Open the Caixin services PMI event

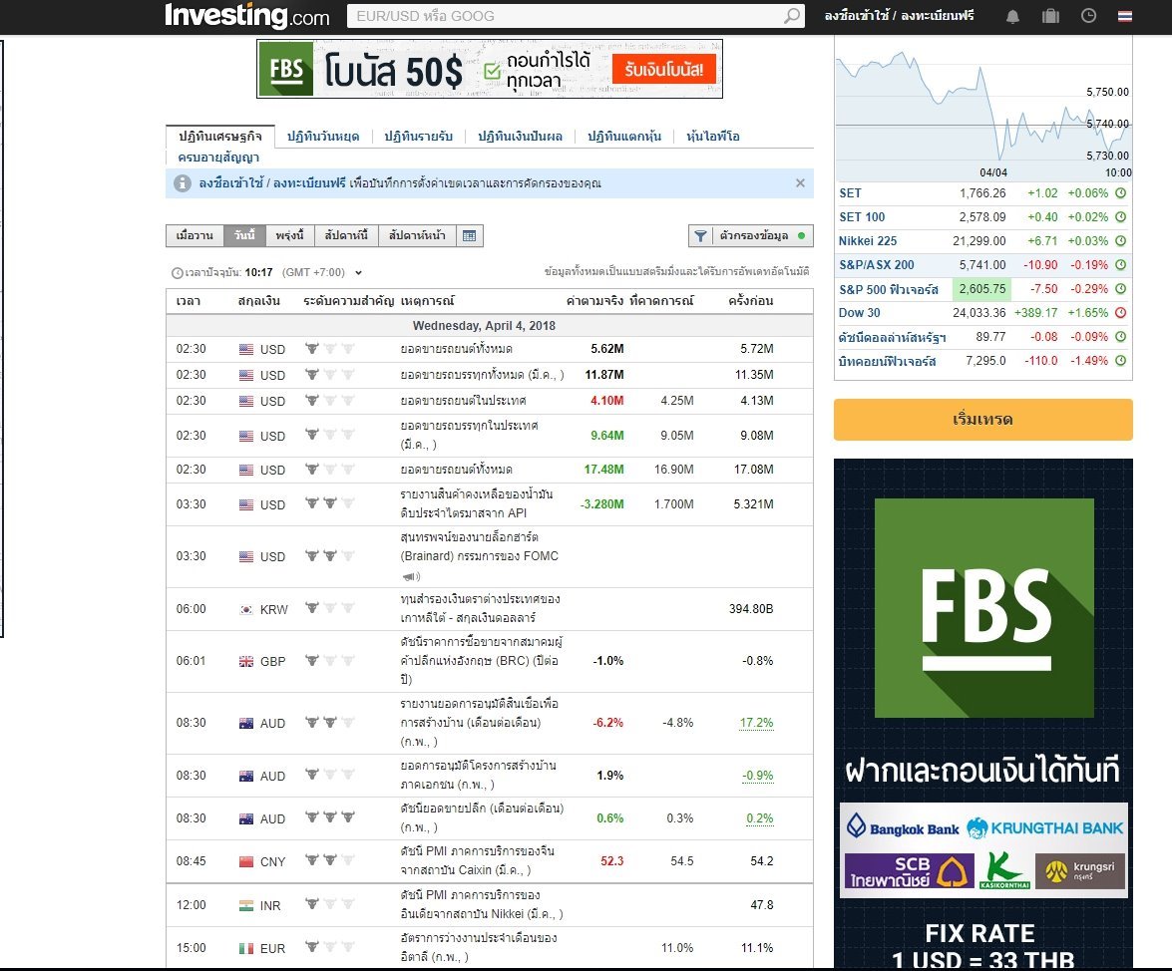[478, 860]
